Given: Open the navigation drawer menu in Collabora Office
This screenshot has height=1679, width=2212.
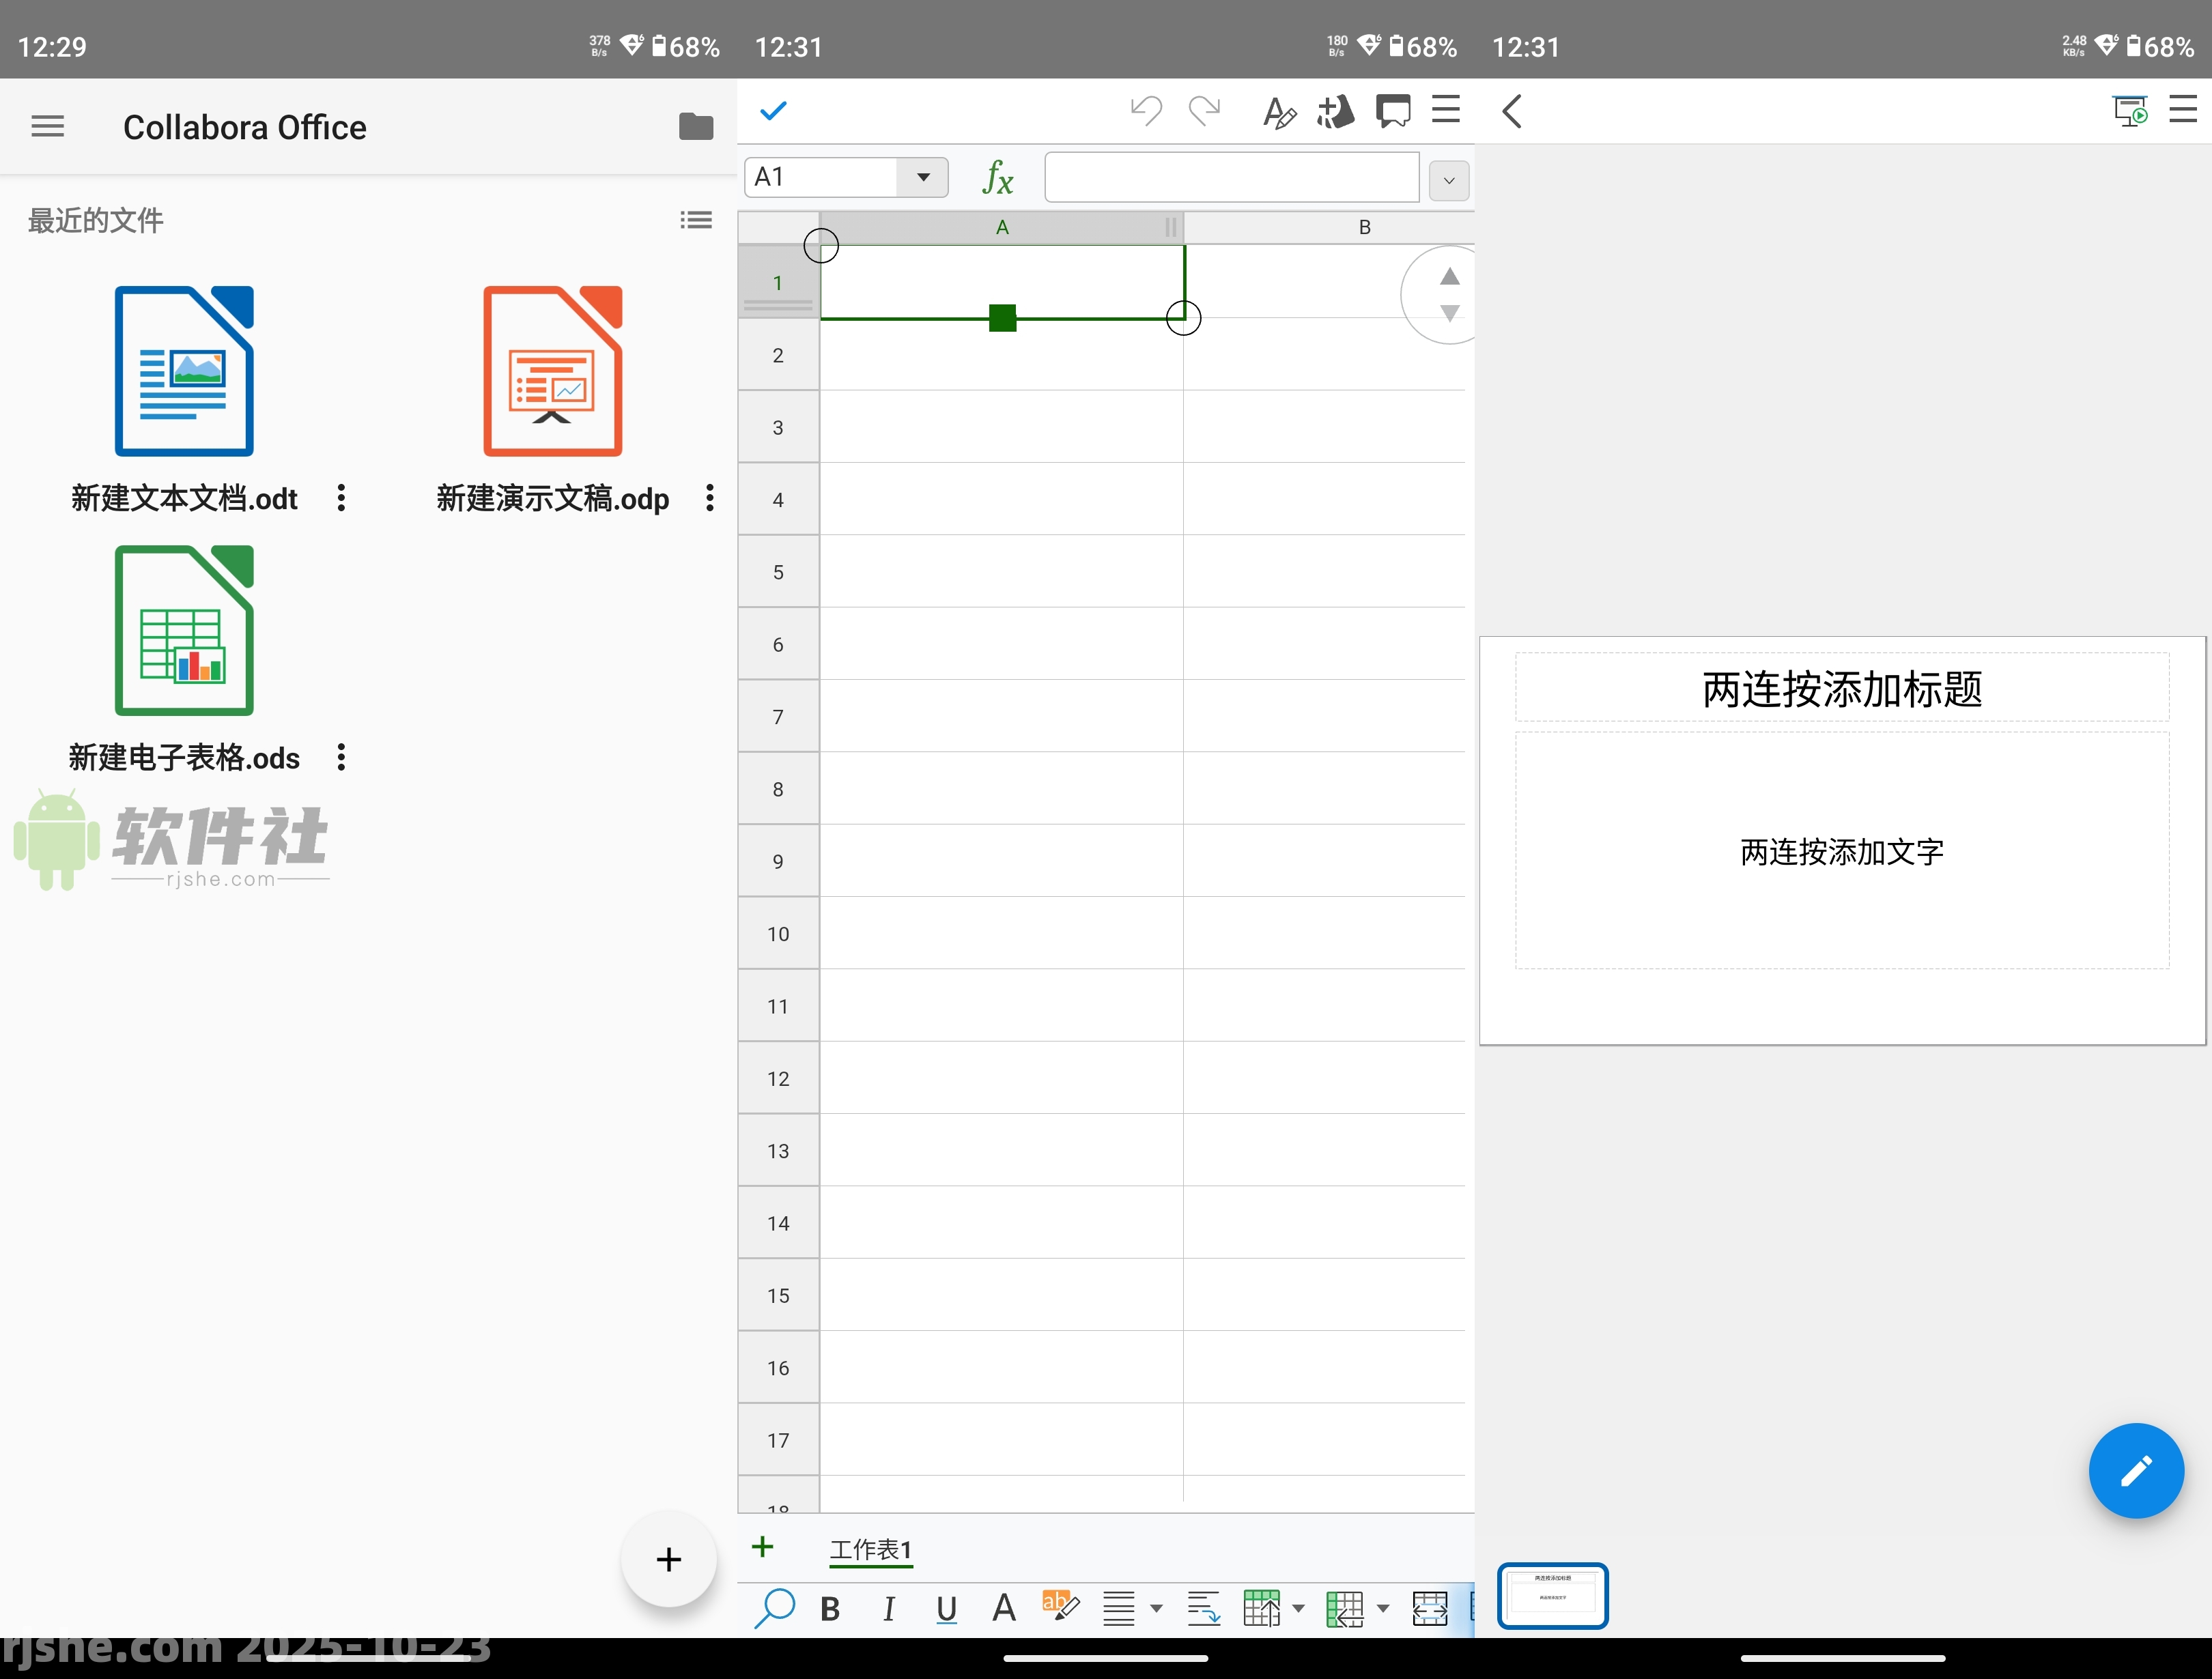Looking at the screenshot, I should (47, 126).
